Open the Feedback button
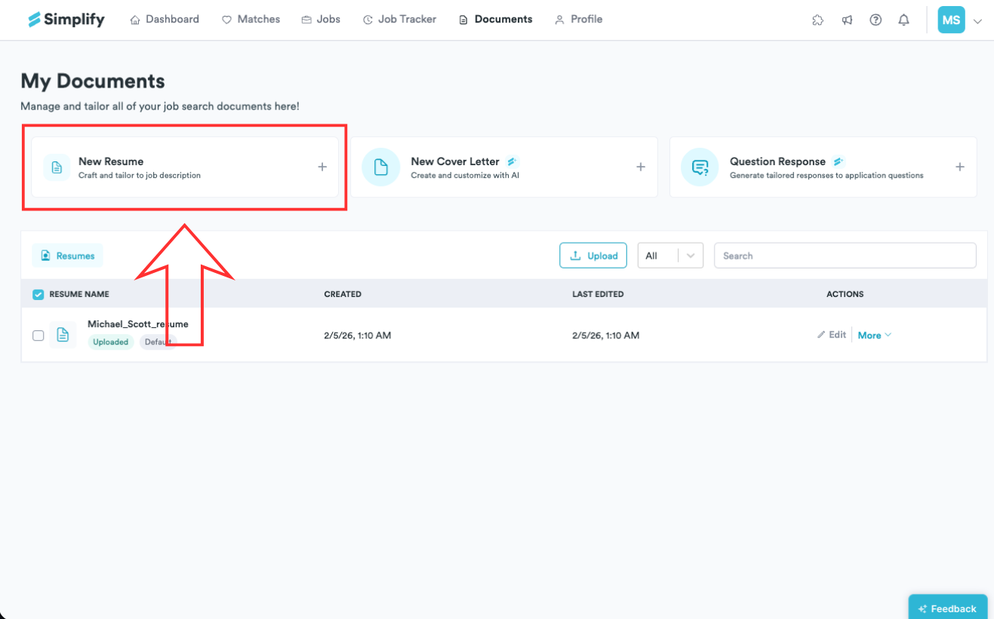Image resolution: width=994 pixels, height=619 pixels. click(x=948, y=608)
